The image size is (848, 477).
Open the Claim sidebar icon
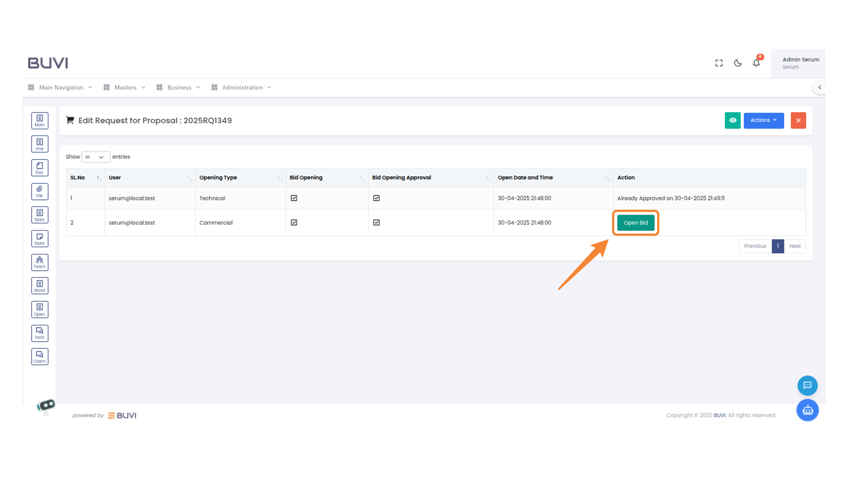40,357
